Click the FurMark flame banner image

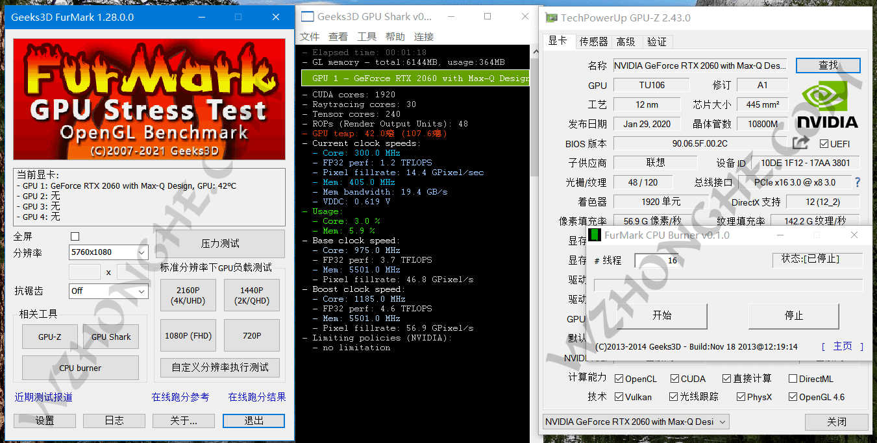(149, 99)
